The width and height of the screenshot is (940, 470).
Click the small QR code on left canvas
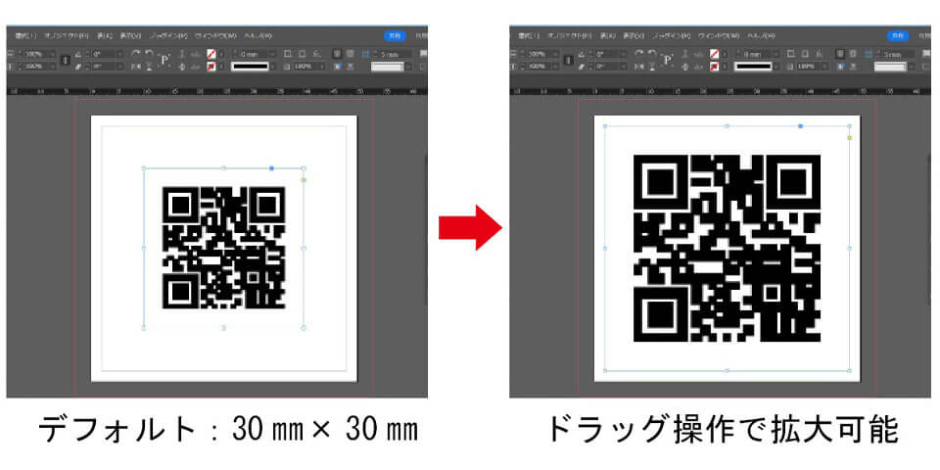[223, 247]
